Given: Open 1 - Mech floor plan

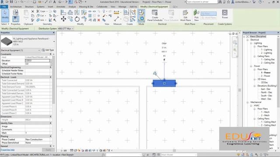Looking at the screenshot, I should point(266,112).
